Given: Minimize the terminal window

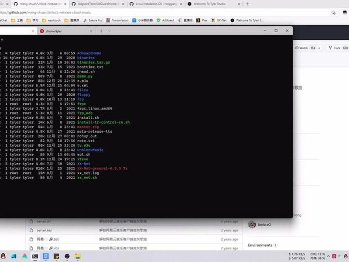Looking at the screenshot, I should [x=265, y=31].
